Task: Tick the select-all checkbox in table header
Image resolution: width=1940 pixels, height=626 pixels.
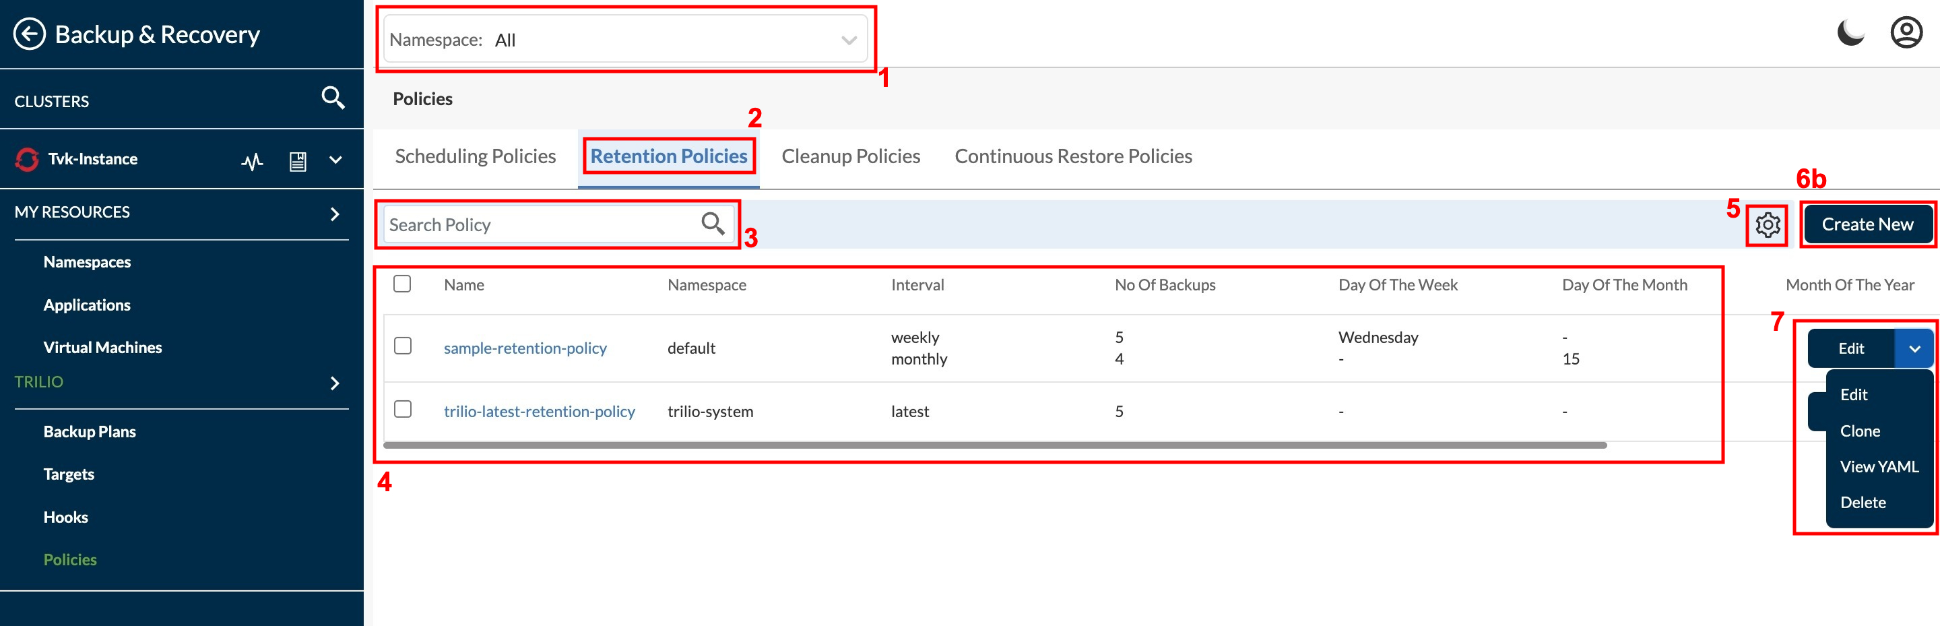Action: 402,284
